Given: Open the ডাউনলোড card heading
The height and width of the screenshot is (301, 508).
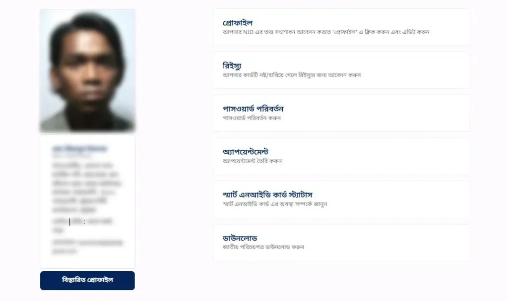Looking at the screenshot, I should pos(240,238).
